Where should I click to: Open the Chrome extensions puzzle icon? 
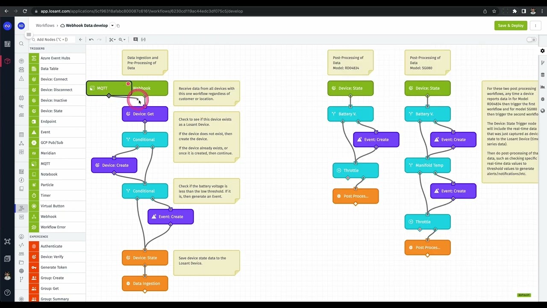tap(515, 11)
